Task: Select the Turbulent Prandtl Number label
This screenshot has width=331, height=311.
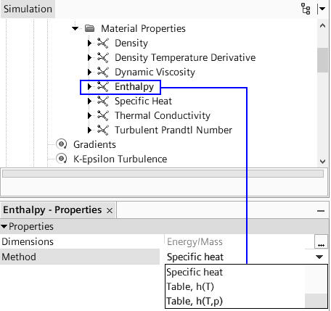Action: [x=173, y=130]
